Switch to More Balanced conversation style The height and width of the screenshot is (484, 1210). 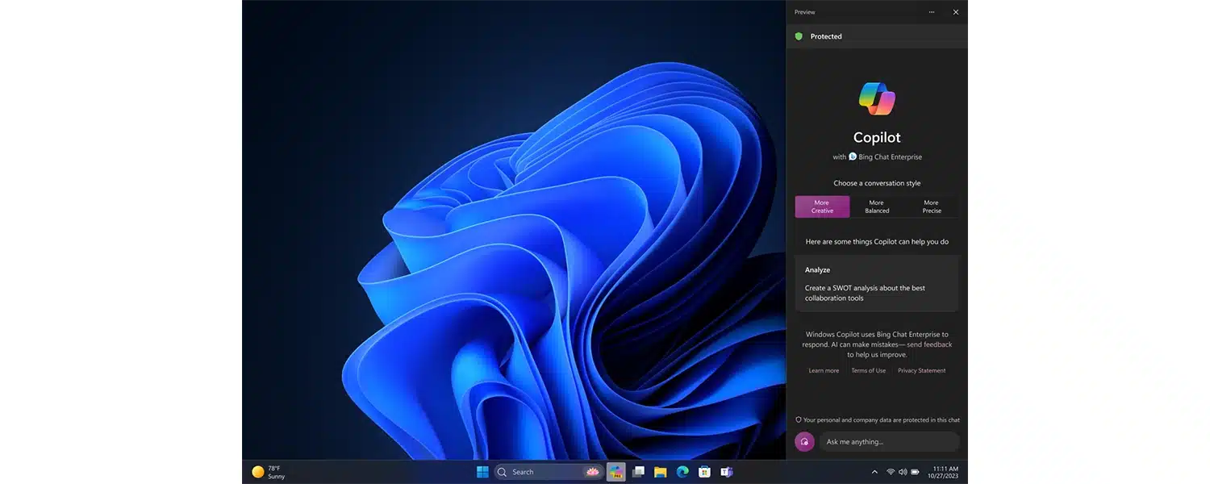pyautogui.click(x=877, y=207)
